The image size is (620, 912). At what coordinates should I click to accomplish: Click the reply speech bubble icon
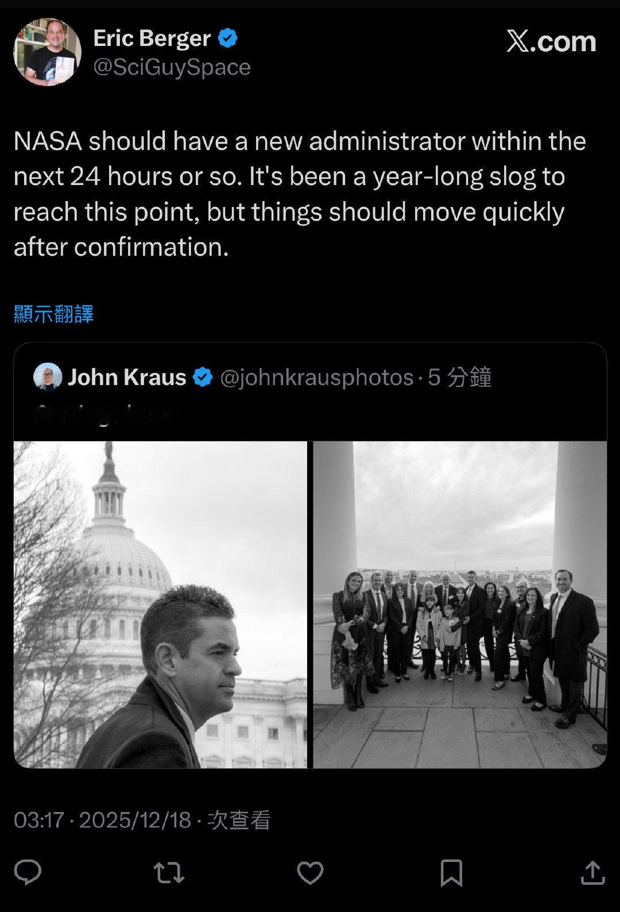click(28, 872)
